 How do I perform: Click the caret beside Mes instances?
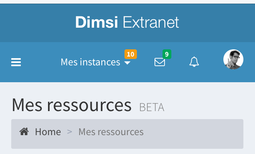click(127, 63)
